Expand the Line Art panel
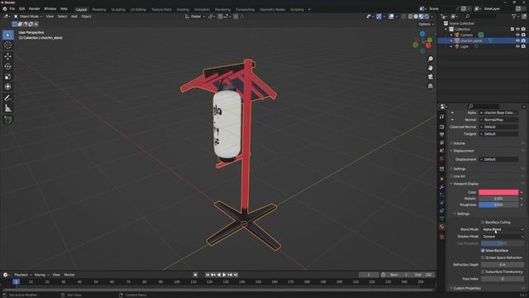 click(459, 176)
